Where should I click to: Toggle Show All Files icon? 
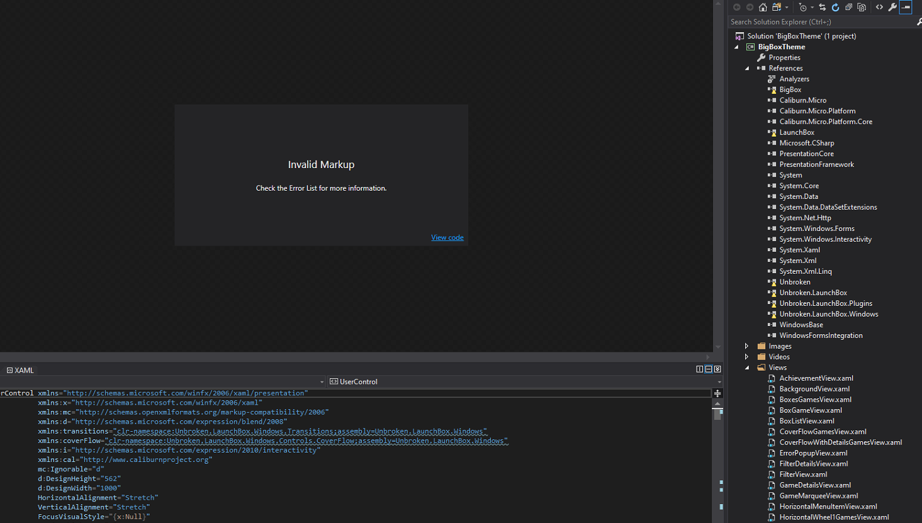[x=862, y=7]
